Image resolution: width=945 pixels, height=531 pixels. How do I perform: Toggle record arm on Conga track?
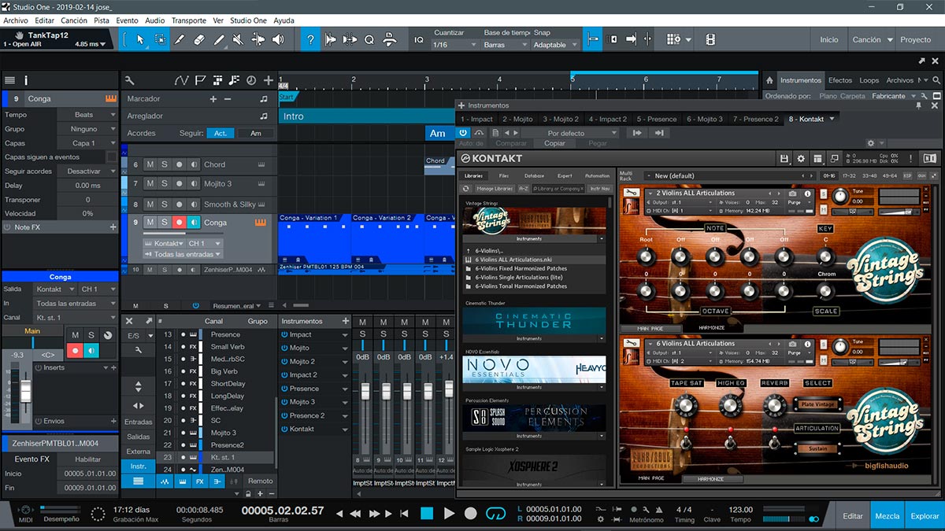coord(180,223)
